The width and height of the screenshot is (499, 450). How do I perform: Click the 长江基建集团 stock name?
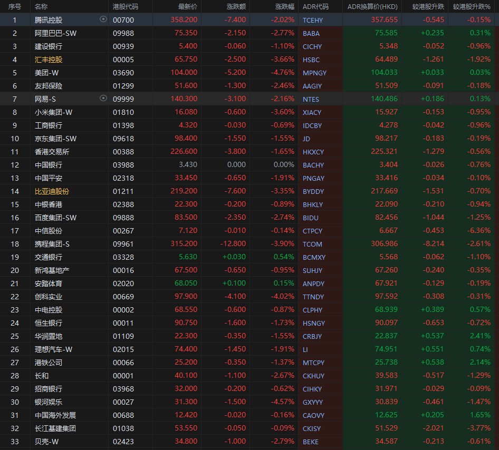pyautogui.click(x=55, y=429)
